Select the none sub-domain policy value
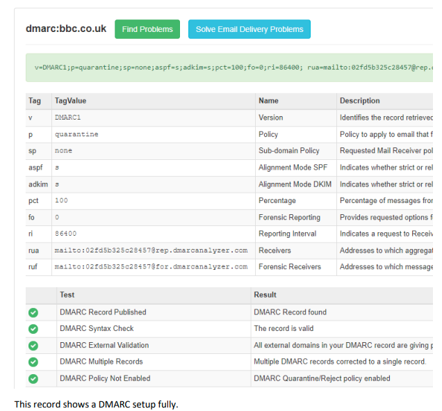 [63, 151]
